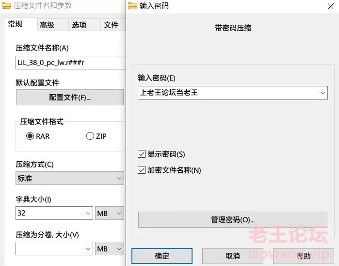Image resolution: width=339 pixels, height=266 pixels.
Task: Toggle the 加密文件名称(N) checkbox
Action: (142, 170)
